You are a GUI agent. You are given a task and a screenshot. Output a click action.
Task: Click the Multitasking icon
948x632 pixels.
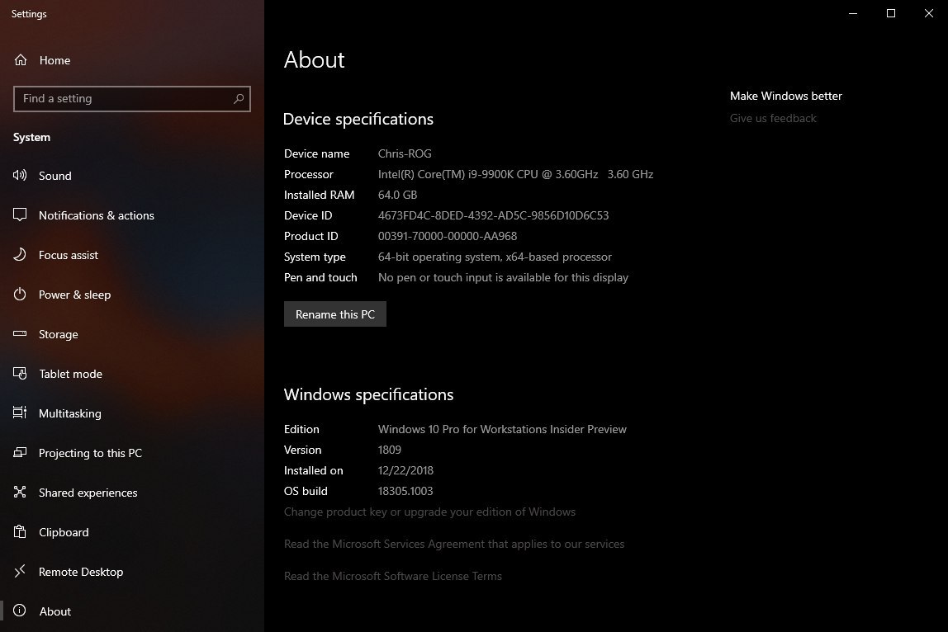pyautogui.click(x=21, y=413)
